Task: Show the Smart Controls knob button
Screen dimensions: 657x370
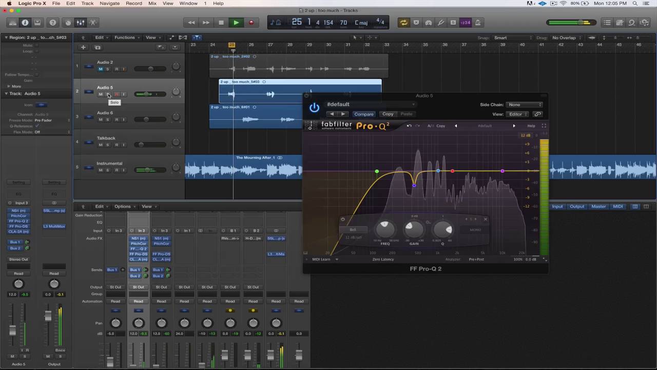Action: (68, 23)
